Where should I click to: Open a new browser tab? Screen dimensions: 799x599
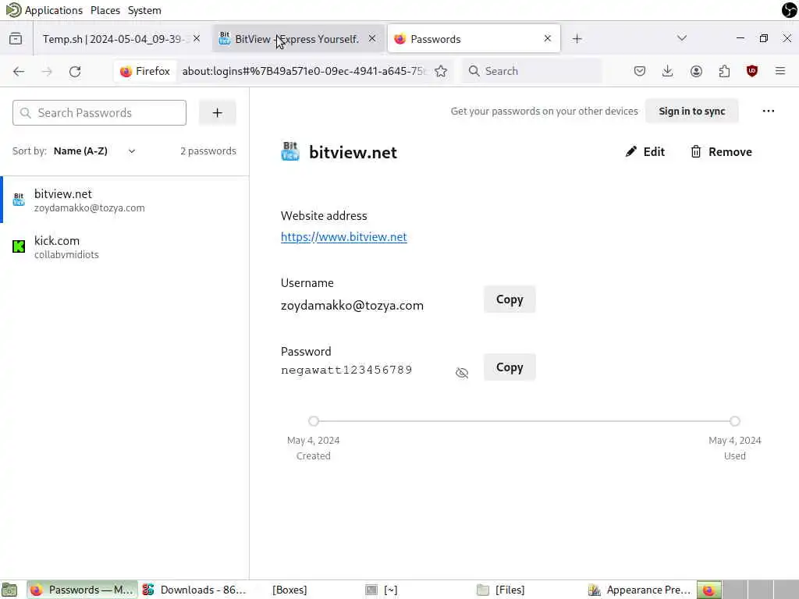(x=577, y=39)
